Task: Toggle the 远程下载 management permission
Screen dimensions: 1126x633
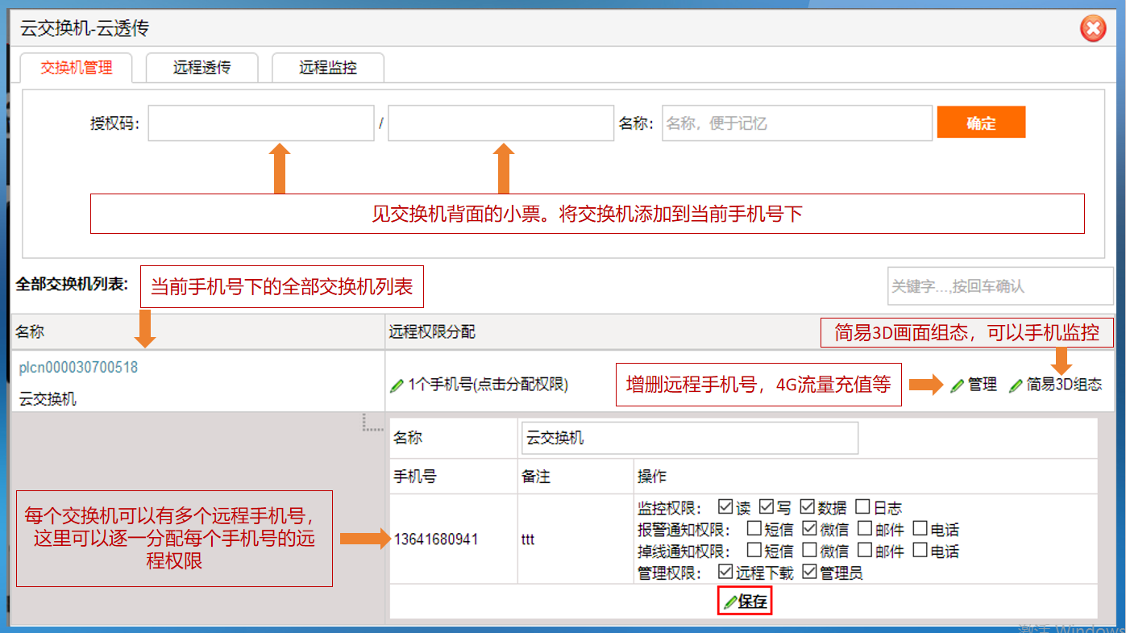Action: coord(725,573)
